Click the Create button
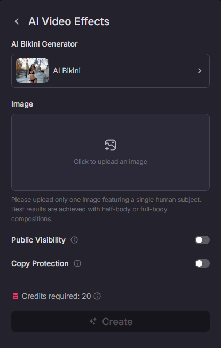This screenshot has height=348, width=221. pyautogui.click(x=111, y=321)
